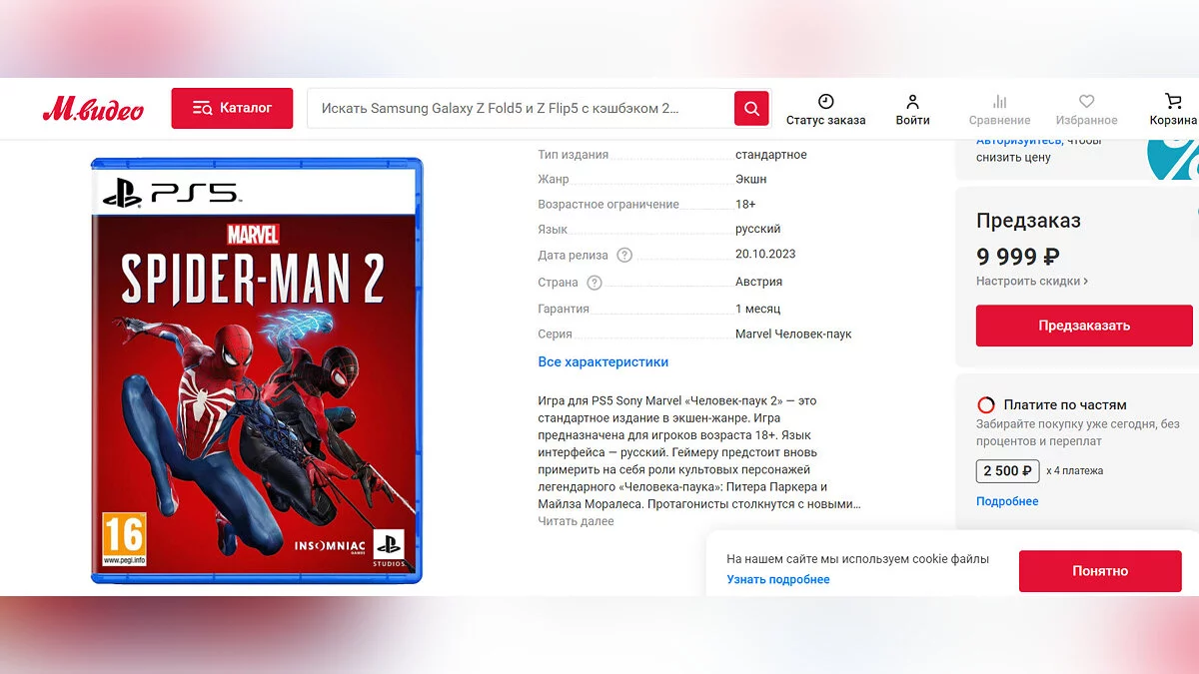Click the search input field
1199x674 pixels.
521,108
